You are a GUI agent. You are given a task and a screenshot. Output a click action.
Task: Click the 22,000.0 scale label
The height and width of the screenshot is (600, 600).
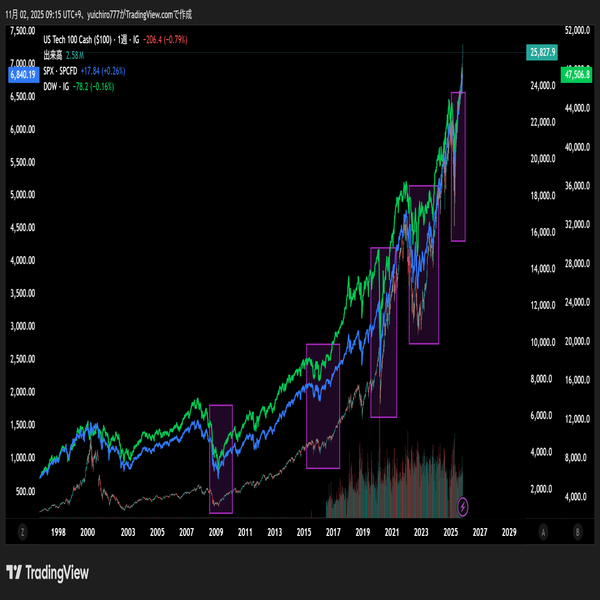pyautogui.click(x=543, y=122)
